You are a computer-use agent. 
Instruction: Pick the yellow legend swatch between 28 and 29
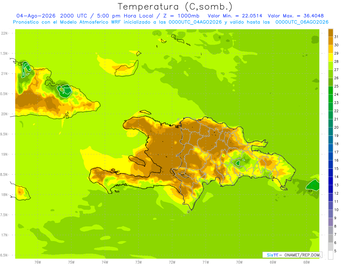[x=331, y=57]
